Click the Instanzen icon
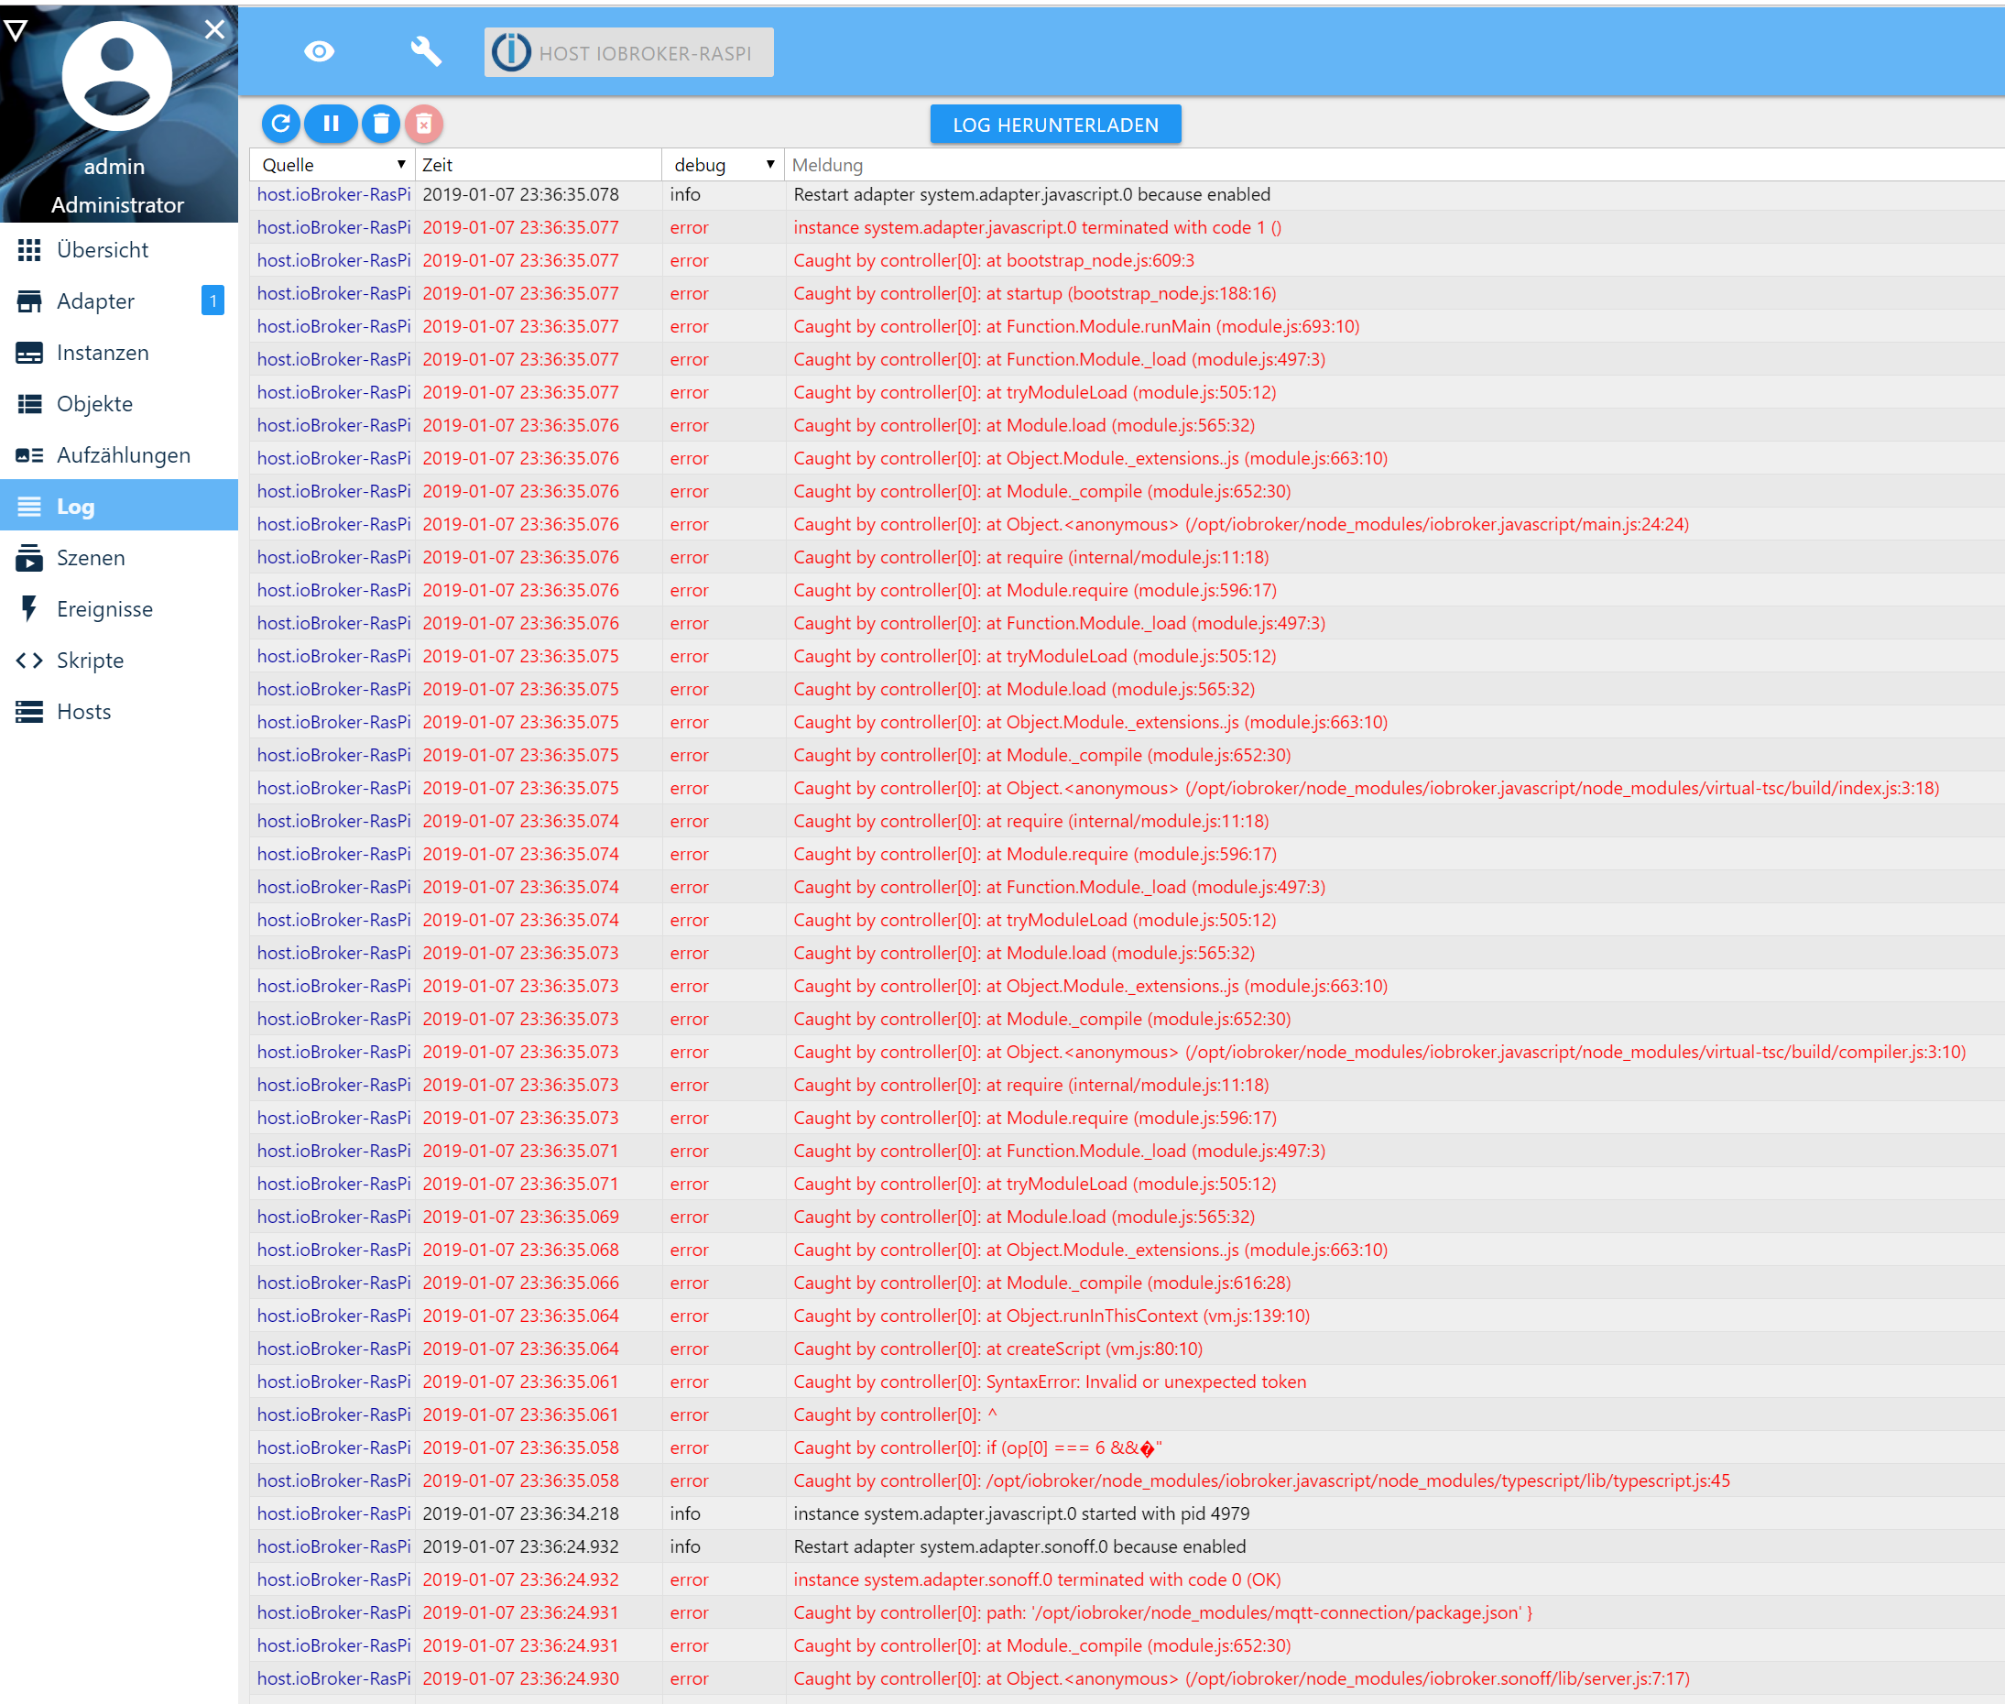The height and width of the screenshot is (1704, 2005). point(29,353)
